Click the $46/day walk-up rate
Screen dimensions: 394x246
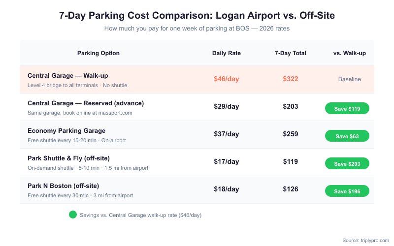(227, 79)
